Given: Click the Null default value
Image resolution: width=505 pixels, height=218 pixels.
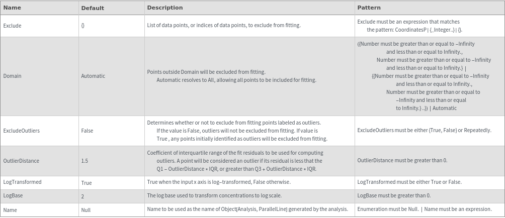Looking at the screenshot, I should coord(86,210).
